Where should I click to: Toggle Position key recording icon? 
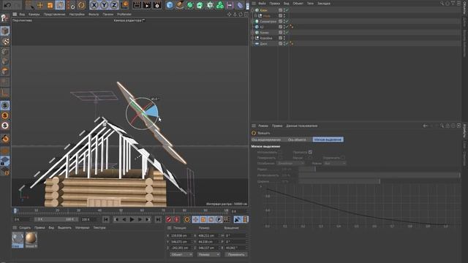(x=195, y=219)
